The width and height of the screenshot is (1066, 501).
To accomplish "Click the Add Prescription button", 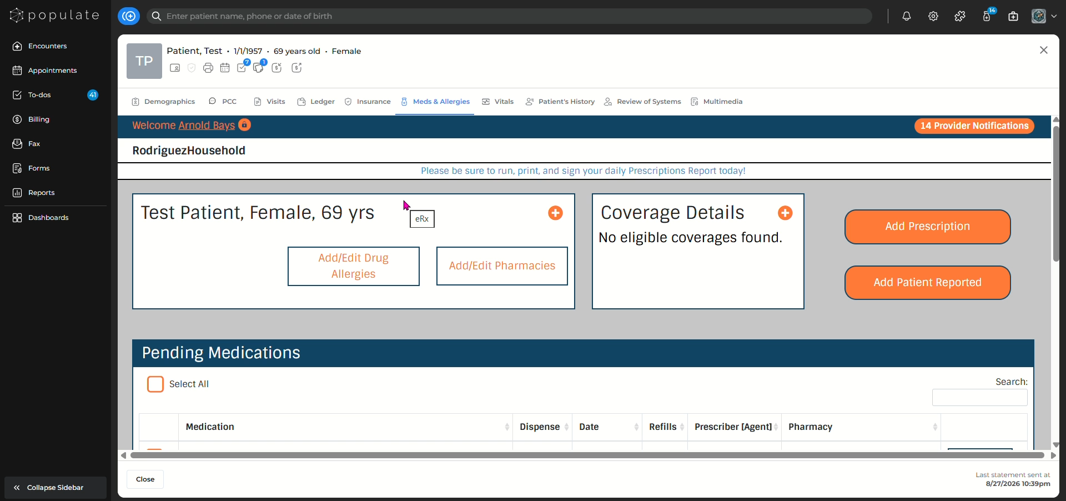I will click(x=927, y=227).
